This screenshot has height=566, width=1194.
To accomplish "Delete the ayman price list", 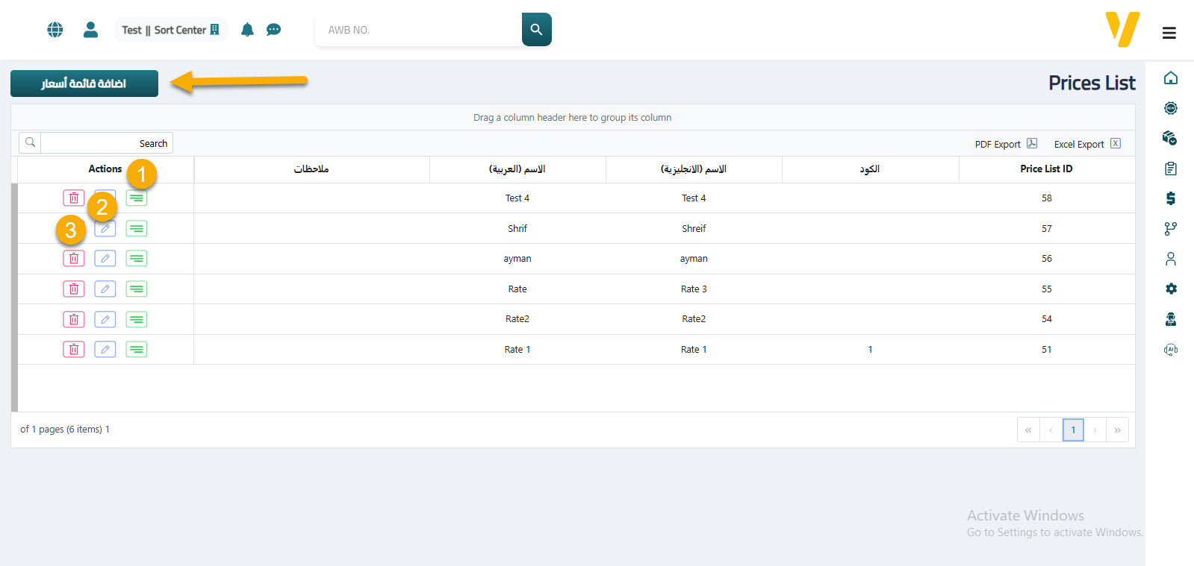I will pyautogui.click(x=74, y=258).
